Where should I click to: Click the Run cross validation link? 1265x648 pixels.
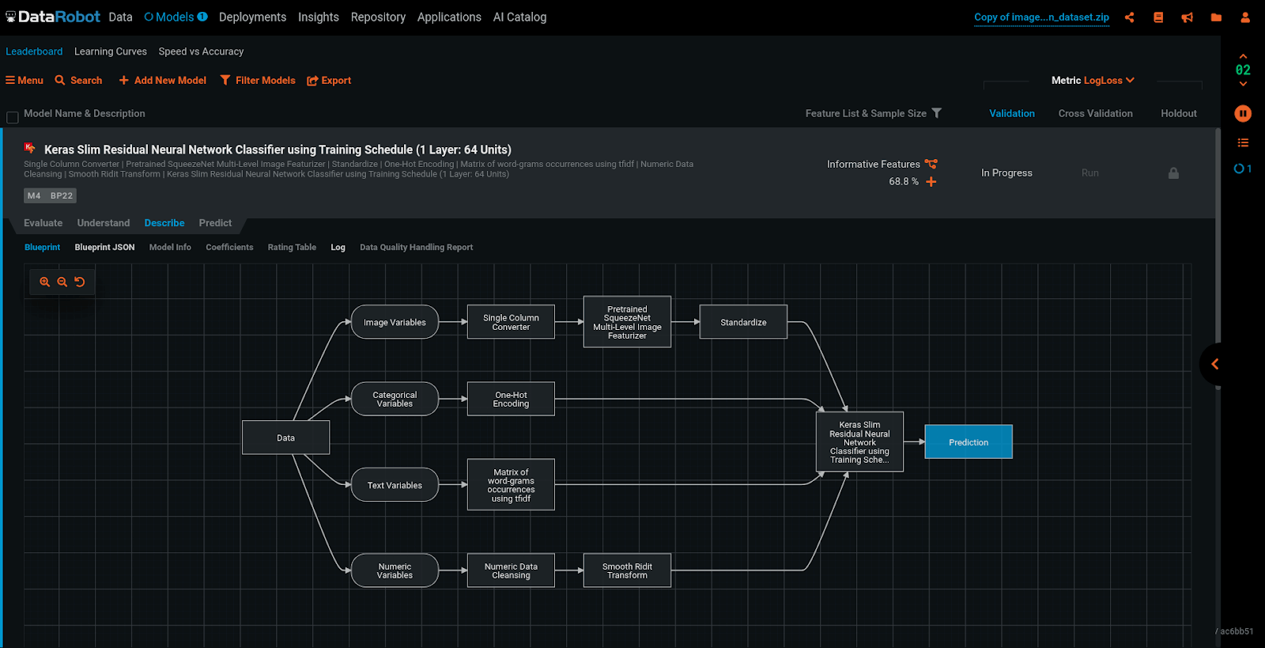[x=1090, y=172]
